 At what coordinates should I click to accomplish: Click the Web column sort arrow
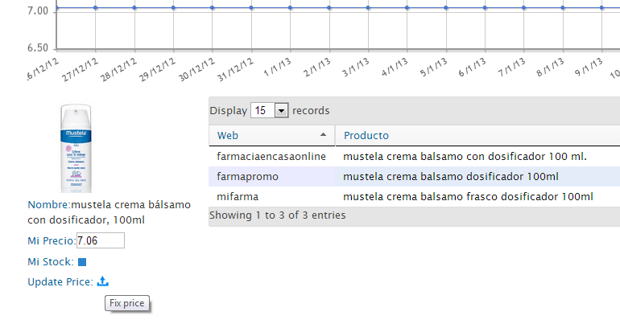[323, 135]
